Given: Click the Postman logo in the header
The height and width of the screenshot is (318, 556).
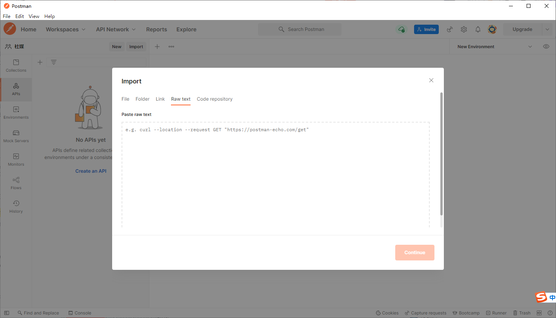Looking at the screenshot, I should pos(10,29).
